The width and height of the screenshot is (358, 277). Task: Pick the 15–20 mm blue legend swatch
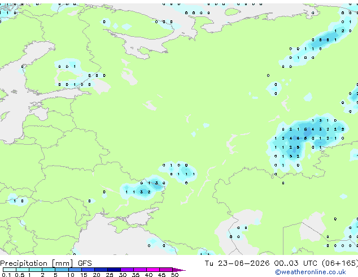tap(88, 270)
